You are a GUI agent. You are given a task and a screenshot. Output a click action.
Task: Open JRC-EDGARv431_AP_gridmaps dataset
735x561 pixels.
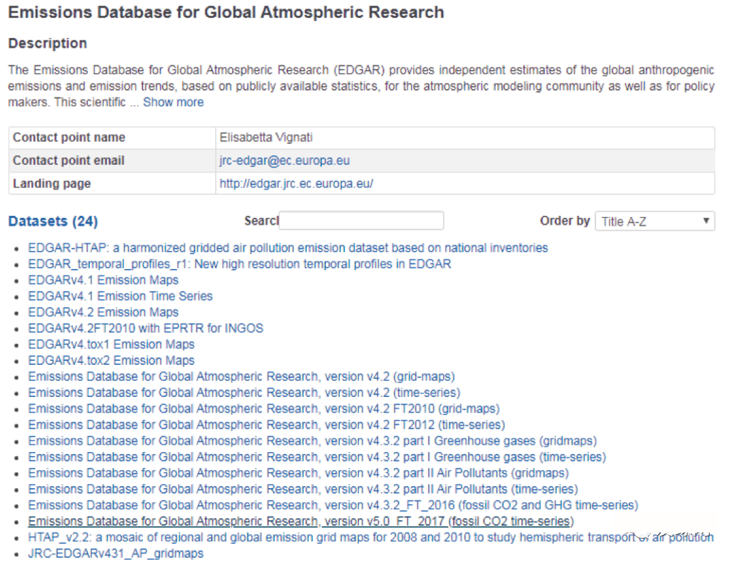(116, 554)
